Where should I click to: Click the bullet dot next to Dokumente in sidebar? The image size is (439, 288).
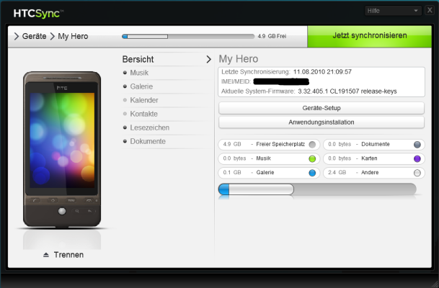tap(125, 141)
